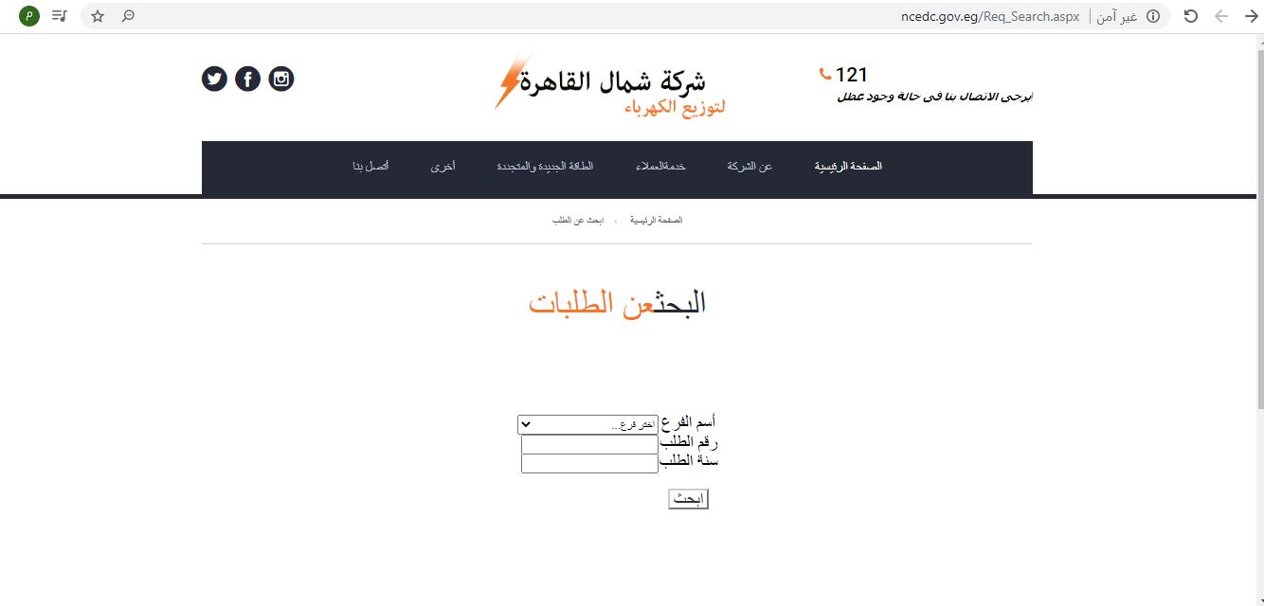Expand the branch name dropdown
1264x606 pixels.
coord(588,425)
